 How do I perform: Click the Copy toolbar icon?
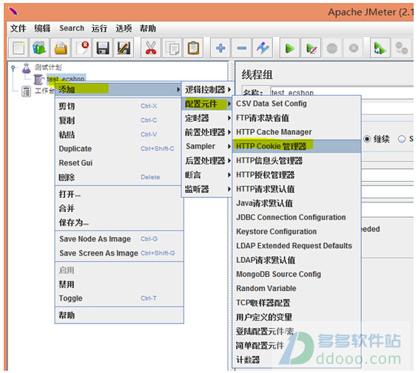click(x=172, y=48)
